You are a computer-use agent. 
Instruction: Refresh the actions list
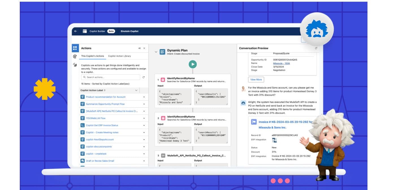coord(144,77)
